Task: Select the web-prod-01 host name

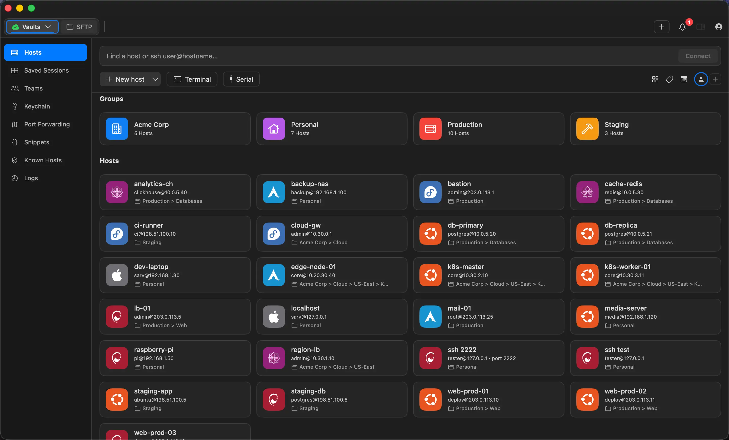Action: pyautogui.click(x=468, y=391)
